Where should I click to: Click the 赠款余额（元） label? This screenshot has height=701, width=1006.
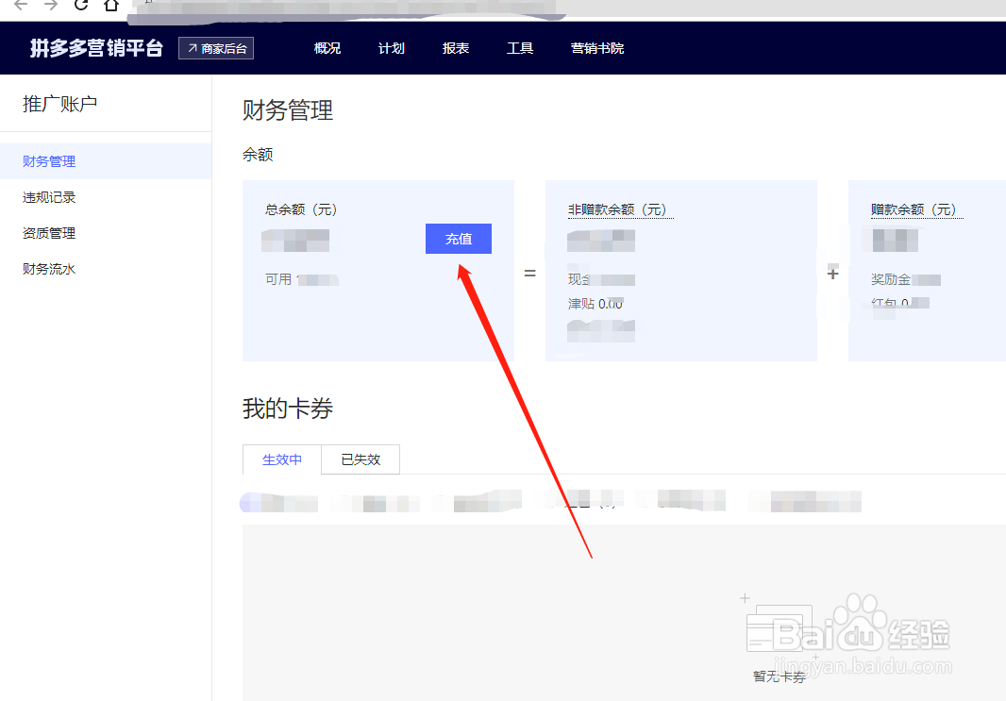(917, 209)
